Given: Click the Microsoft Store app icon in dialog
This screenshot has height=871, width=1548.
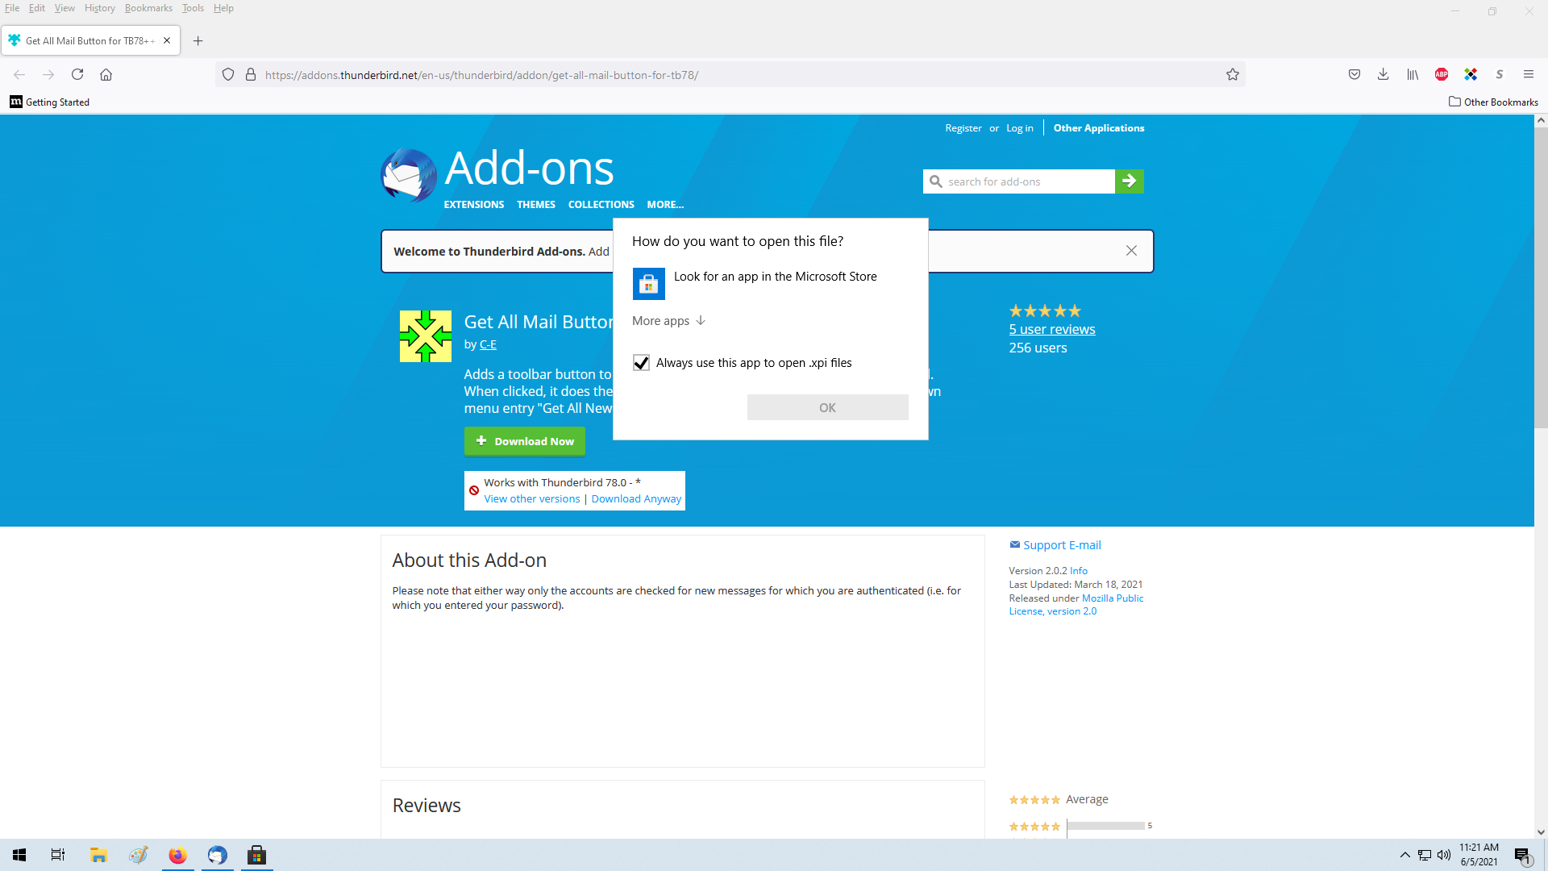Looking at the screenshot, I should pyautogui.click(x=648, y=284).
